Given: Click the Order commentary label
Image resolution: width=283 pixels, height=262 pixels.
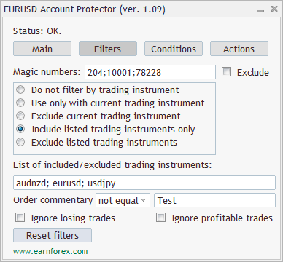Looking at the screenshot, I should [x=53, y=200].
